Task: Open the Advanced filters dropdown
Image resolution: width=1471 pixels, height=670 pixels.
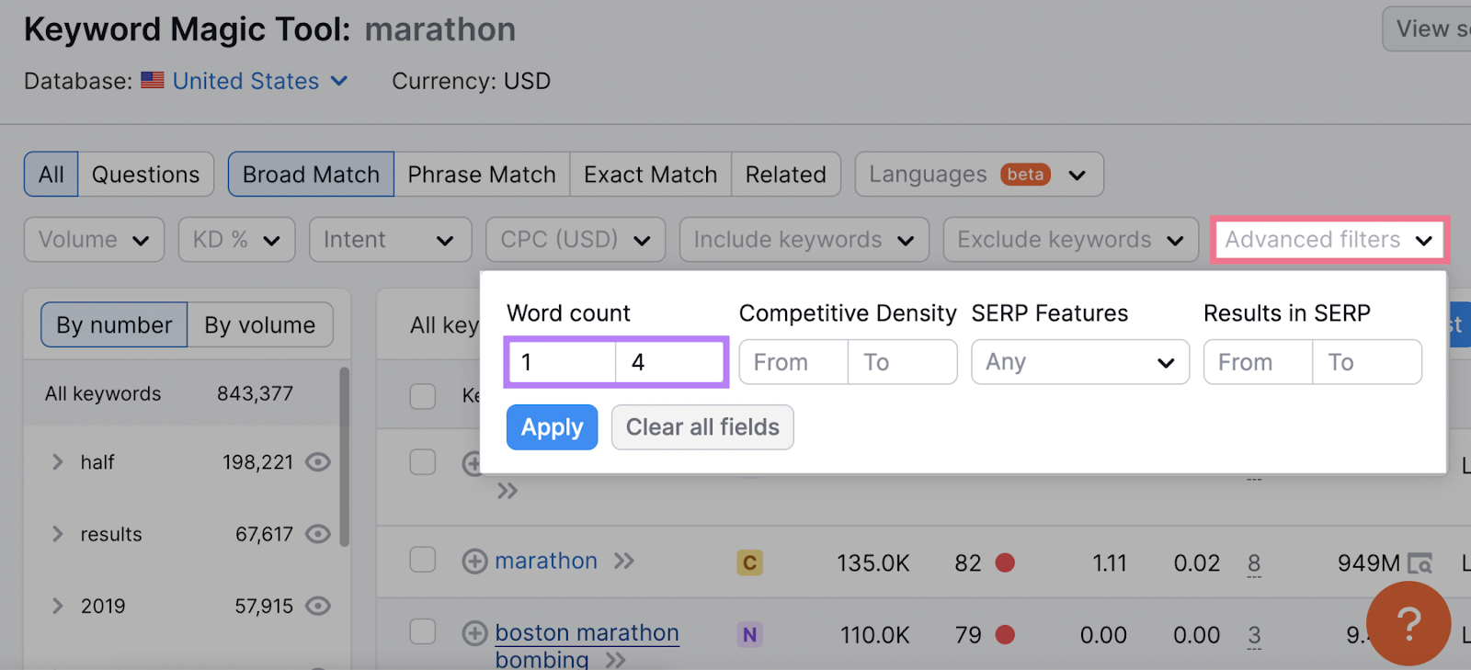Action: coord(1329,240)
